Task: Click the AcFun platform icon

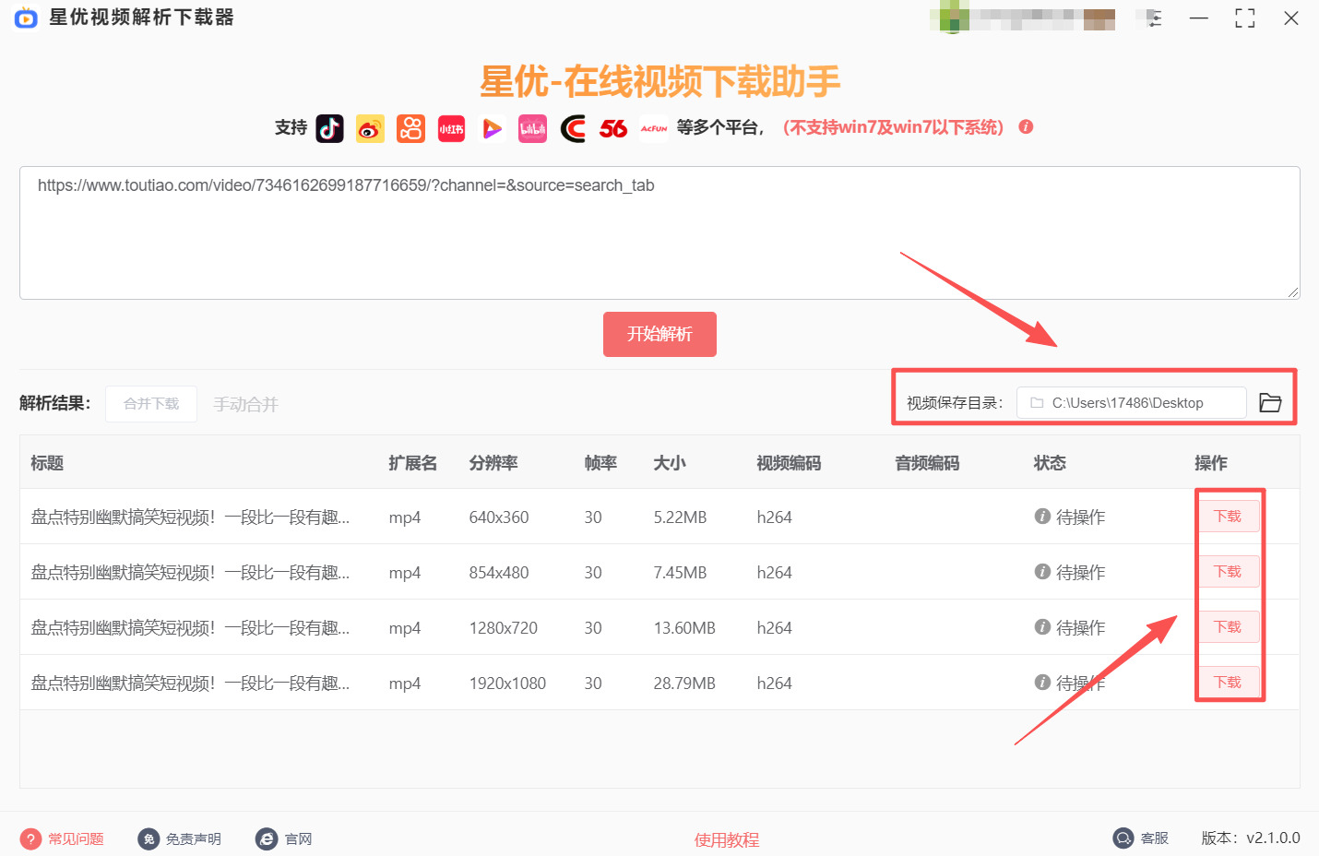Action: click(654, 128)
